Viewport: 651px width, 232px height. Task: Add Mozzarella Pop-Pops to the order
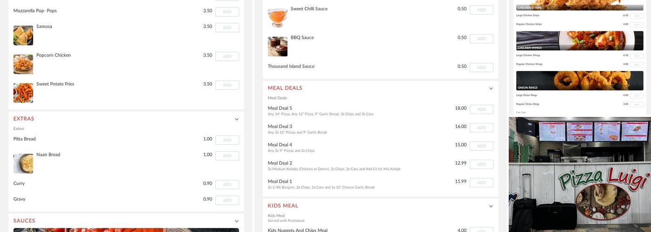(227, 12)
